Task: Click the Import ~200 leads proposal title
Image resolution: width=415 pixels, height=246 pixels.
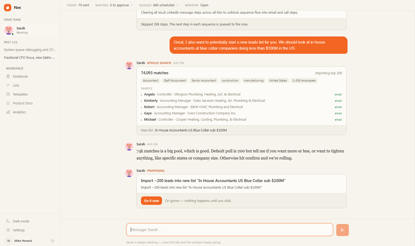Action: 213,181
